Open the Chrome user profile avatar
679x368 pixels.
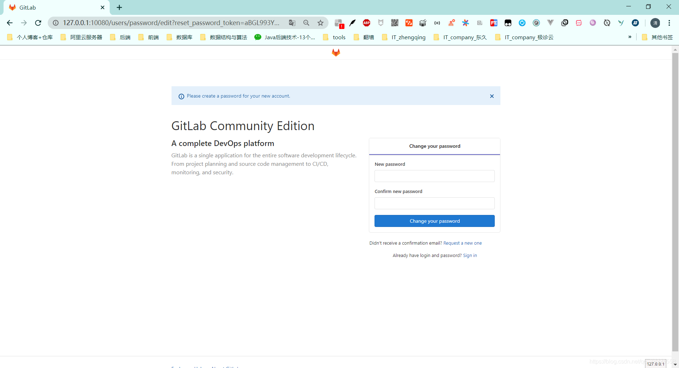click(x=655, y=23)
